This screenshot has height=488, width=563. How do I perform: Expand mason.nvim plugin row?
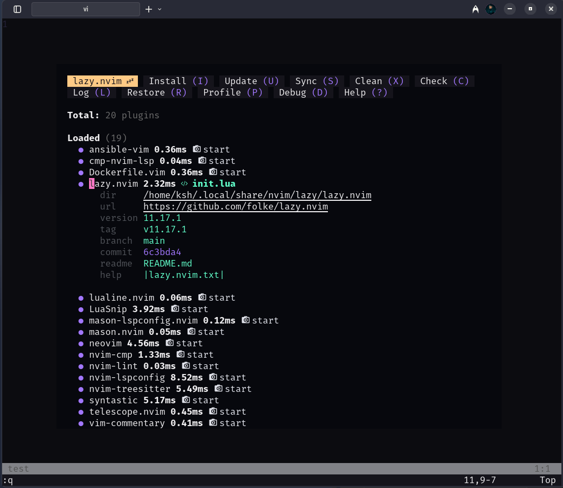[x=116, y=332]
